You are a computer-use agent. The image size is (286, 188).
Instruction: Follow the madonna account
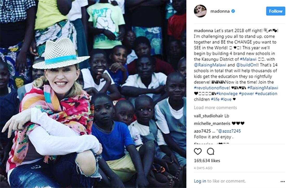[x=275, y=11]
